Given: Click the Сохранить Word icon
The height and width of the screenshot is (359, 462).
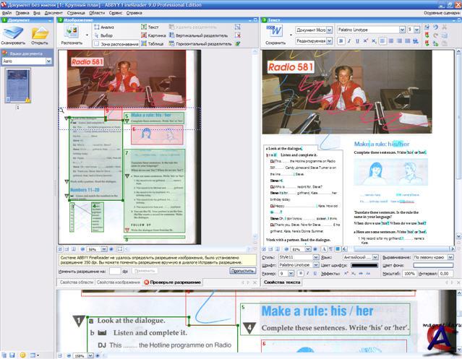Looking at the screenshot, I should 275,33.
